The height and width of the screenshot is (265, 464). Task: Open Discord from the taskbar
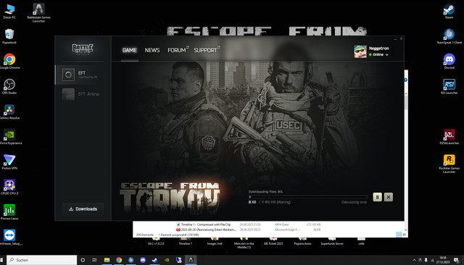pyautogui.click(x=143, y=260)
